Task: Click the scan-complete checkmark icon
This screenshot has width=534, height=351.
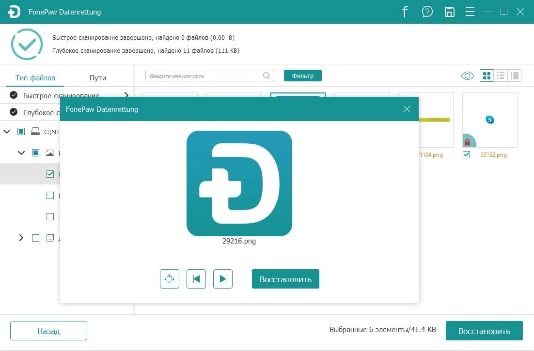Action: [x=27, y=44]
